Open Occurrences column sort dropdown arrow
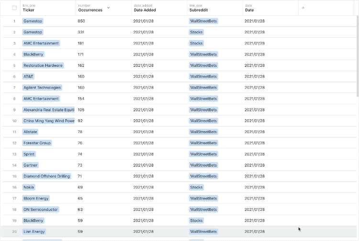Viewport: 359px width, 241px height. click(109, 8)
